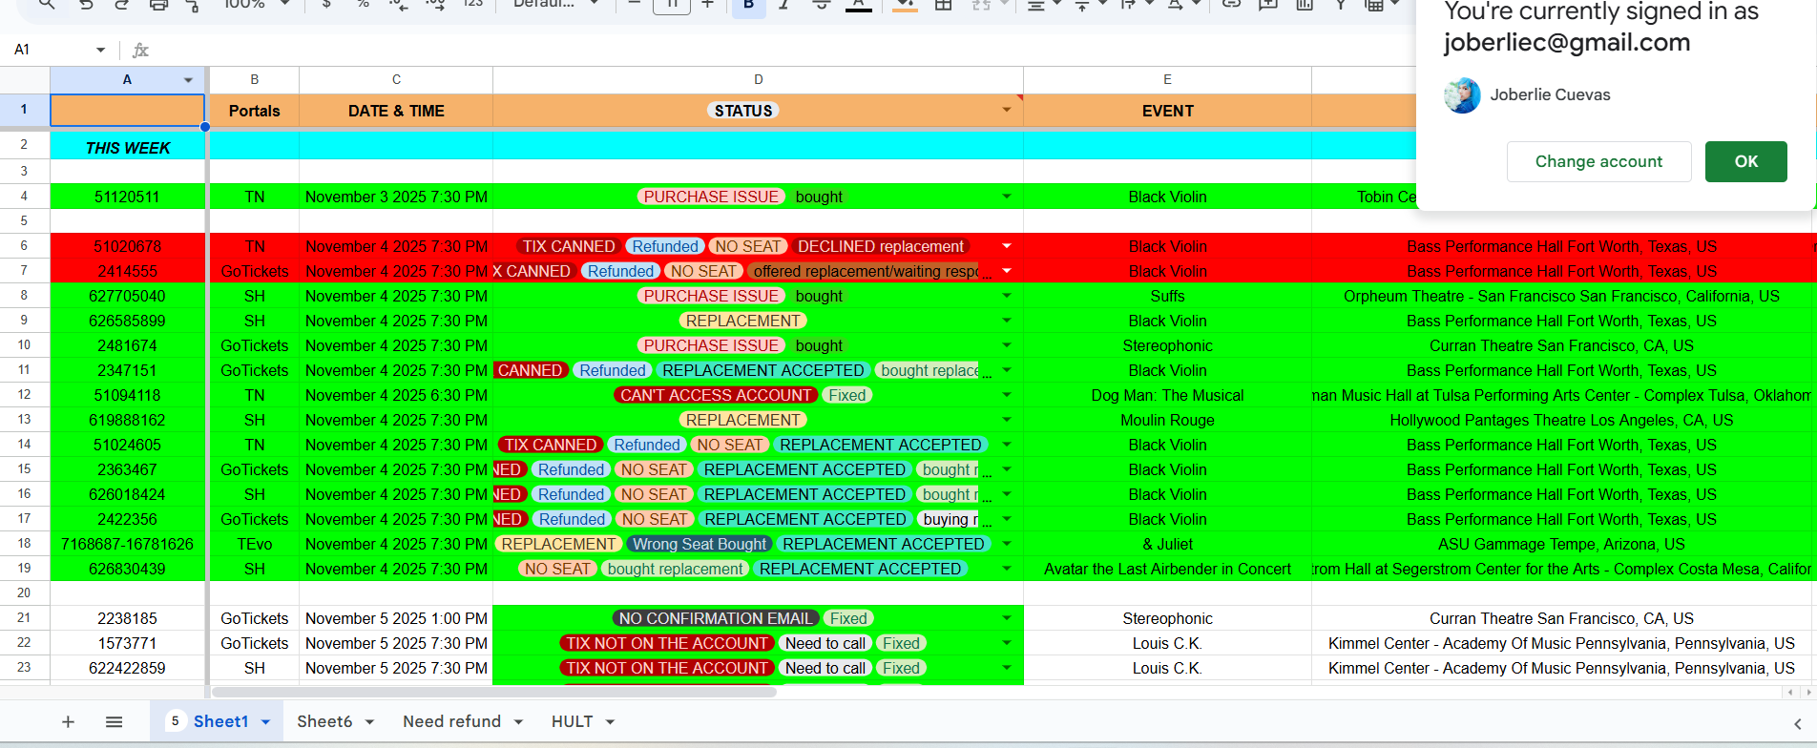Viewport: 1817px width, 748px height.
Task: Print the spreadsheet
Action: click(x=158, y=5)
